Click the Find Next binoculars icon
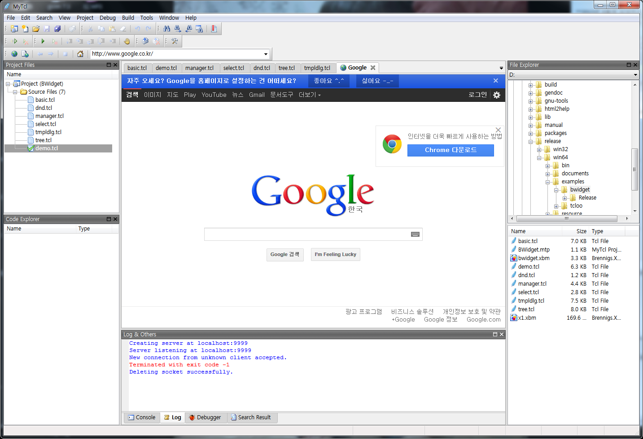 click(178, 29)
